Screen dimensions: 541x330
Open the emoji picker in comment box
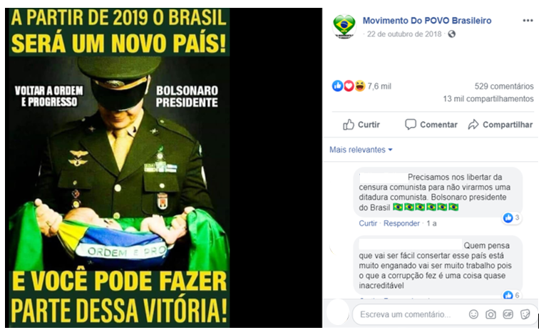coord(474,314)
